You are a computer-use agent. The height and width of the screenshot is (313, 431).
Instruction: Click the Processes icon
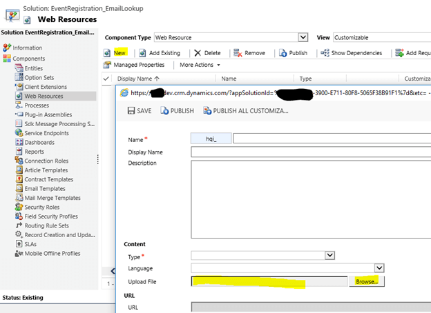point(19,105)
